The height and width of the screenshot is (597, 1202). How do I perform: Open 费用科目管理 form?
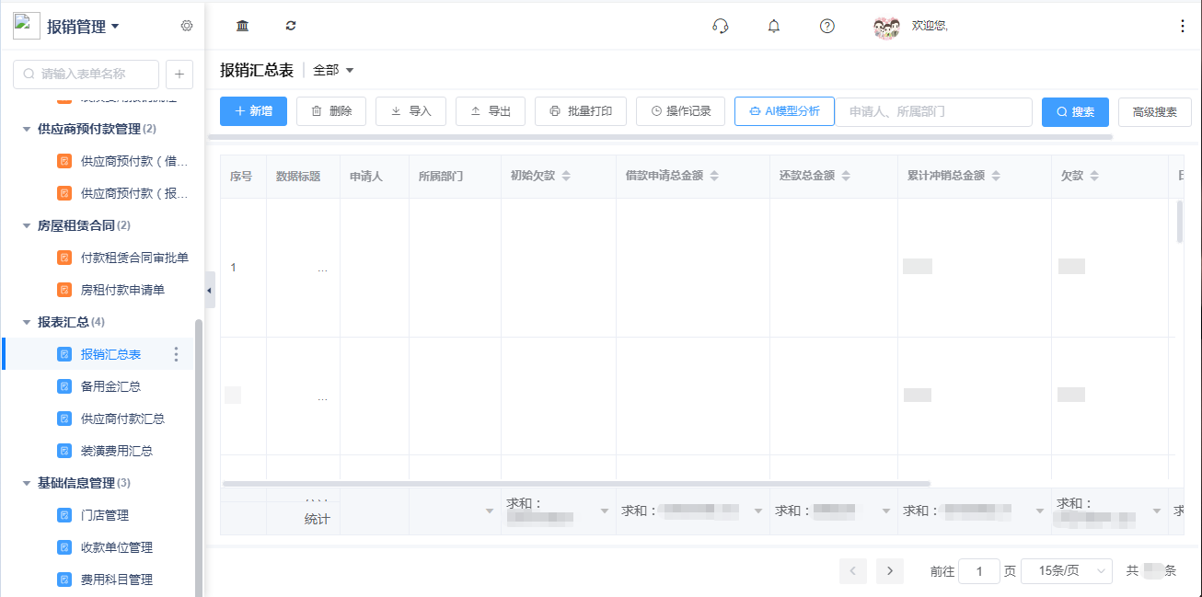coord(117,580)
